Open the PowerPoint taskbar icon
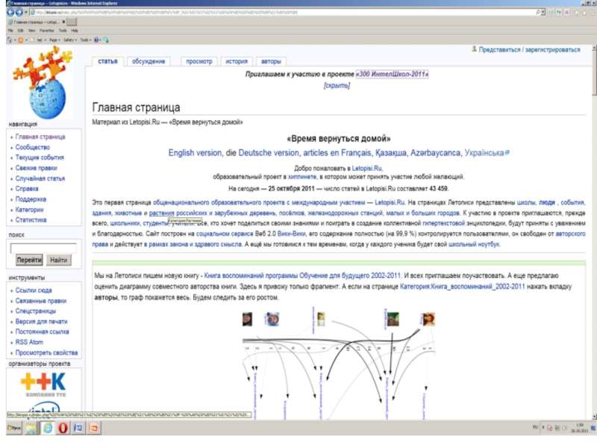Viewport: 597px width, 448px height. point(94,428)
